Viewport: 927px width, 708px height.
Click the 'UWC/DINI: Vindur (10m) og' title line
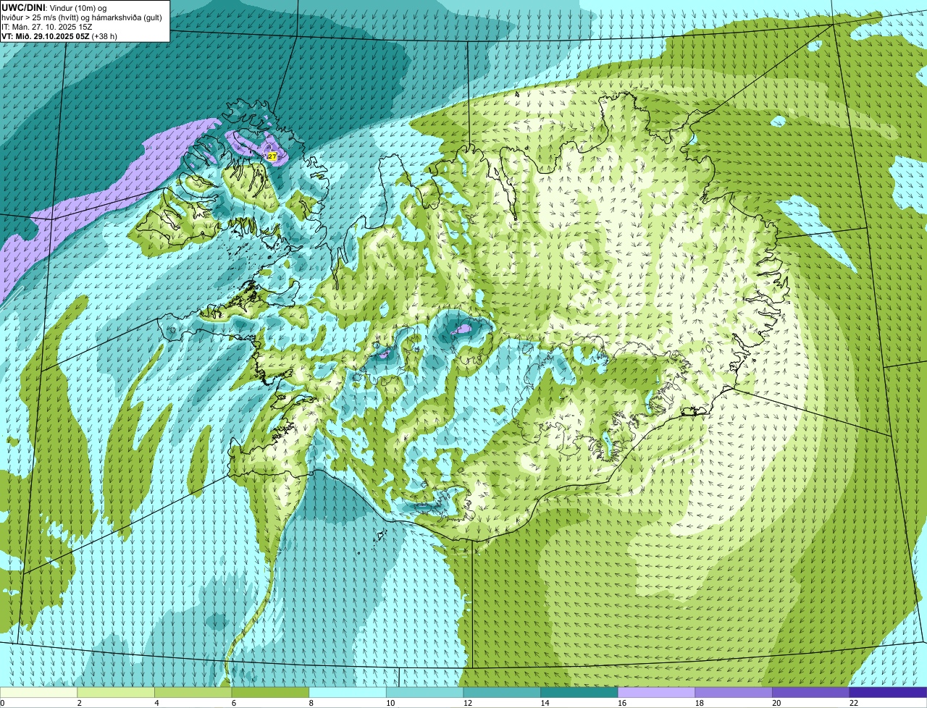(54, 8)
